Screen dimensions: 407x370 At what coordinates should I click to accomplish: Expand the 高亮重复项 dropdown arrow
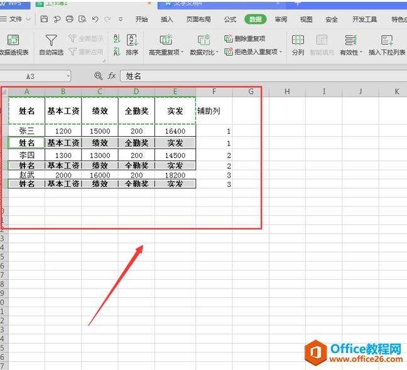click(x=182, y=52)
